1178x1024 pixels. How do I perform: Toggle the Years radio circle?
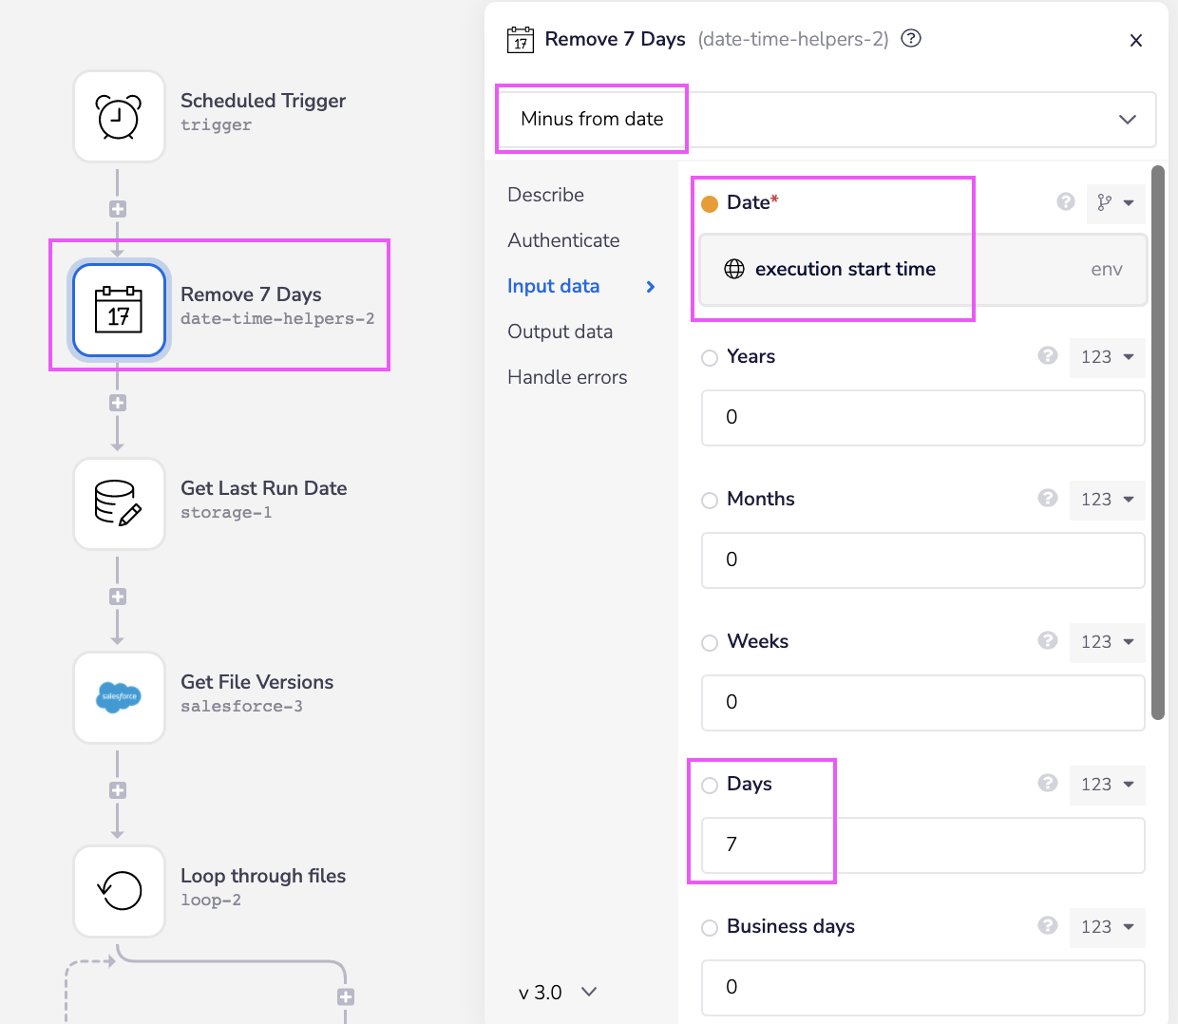click(710, 358)
